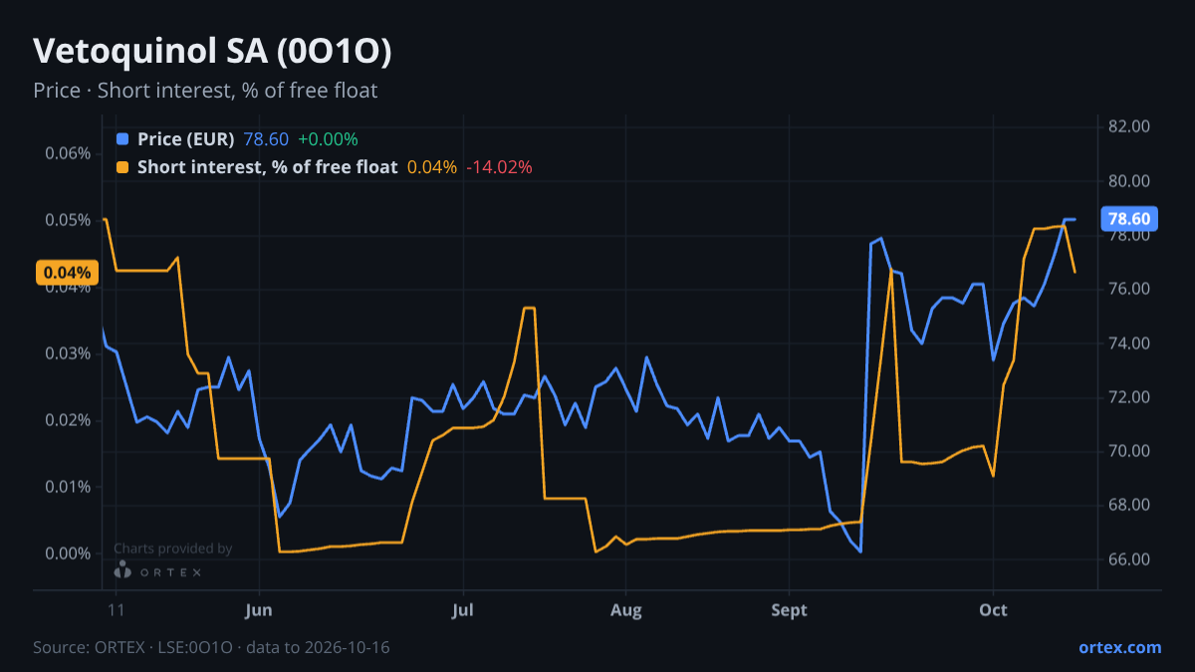Open the ortex.com link
Image resolution: width=1195 pixels, height=672 pixels.
click(x=1119, y=647)
